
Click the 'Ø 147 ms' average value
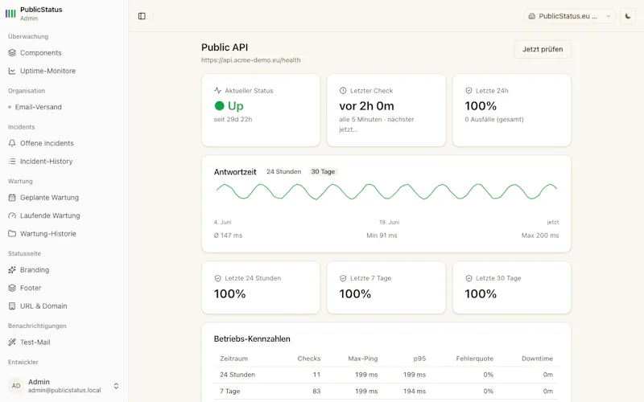pos(228,236)
